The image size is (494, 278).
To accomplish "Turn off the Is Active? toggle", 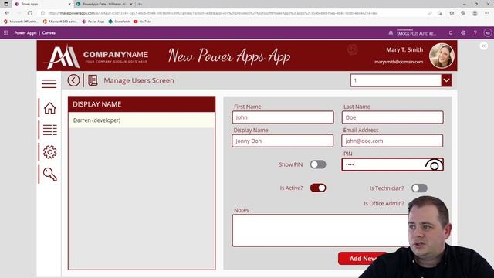I will coord(318,188).
